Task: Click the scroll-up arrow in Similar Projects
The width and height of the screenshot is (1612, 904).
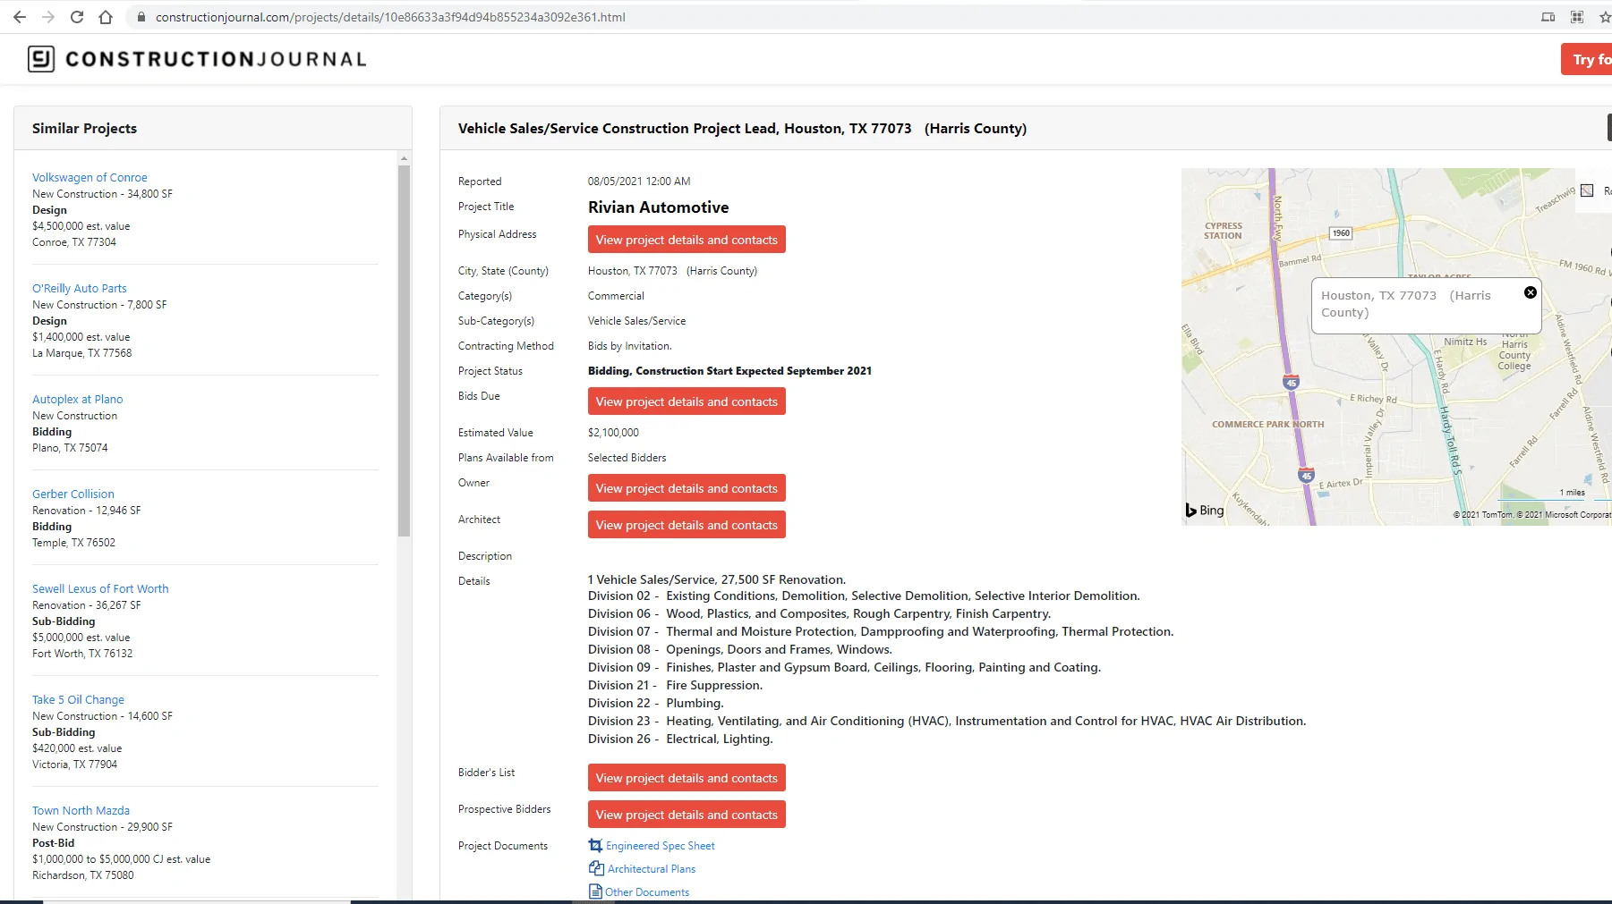Action: [x=405, y=158]
